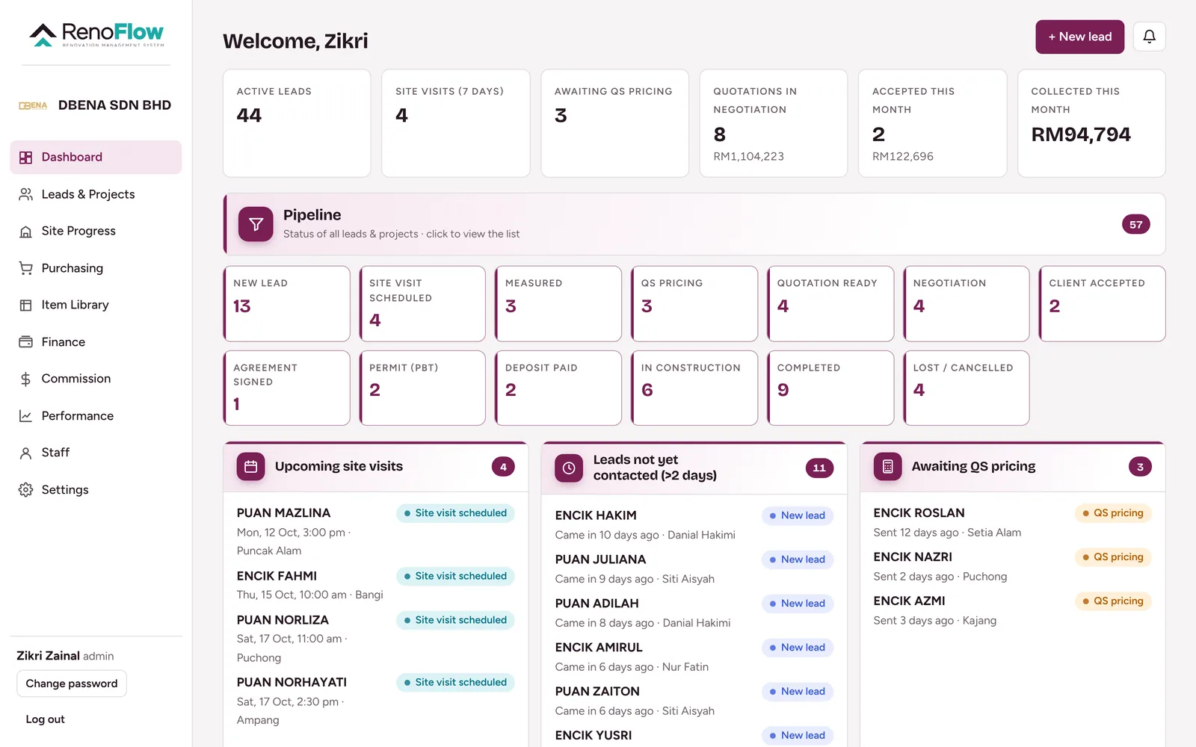The height and width of the screenshot is (747, 1196).
Task: Open the Leads & Projects menu item
Action: pyautogui.click(x=96, y=194)
